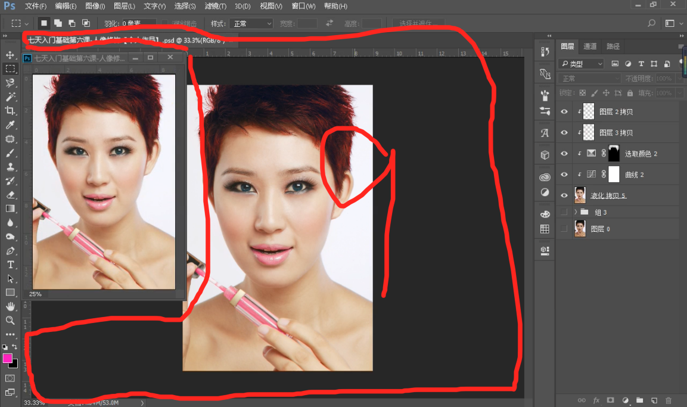687x407 pixels.
Task: Pick the Eyedropper tool
Action: tap(10, 125)
